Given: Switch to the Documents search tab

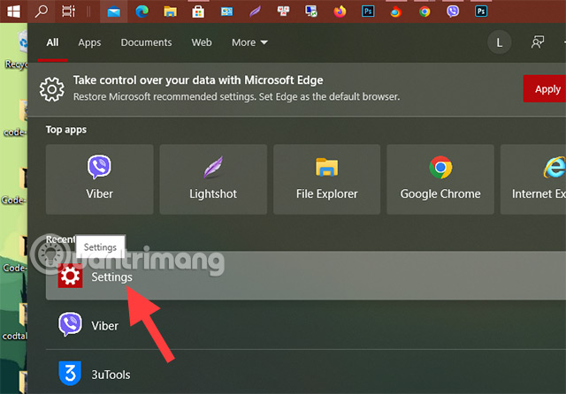Looking at the screenshot, I should tap(146, 42).
